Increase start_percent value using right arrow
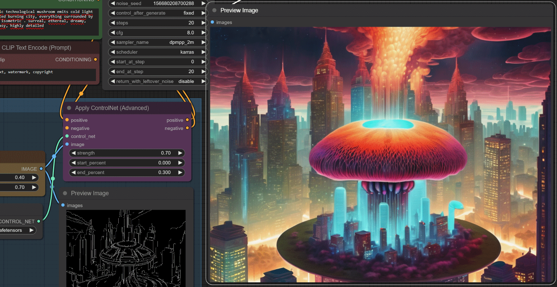 pos(180,163)
